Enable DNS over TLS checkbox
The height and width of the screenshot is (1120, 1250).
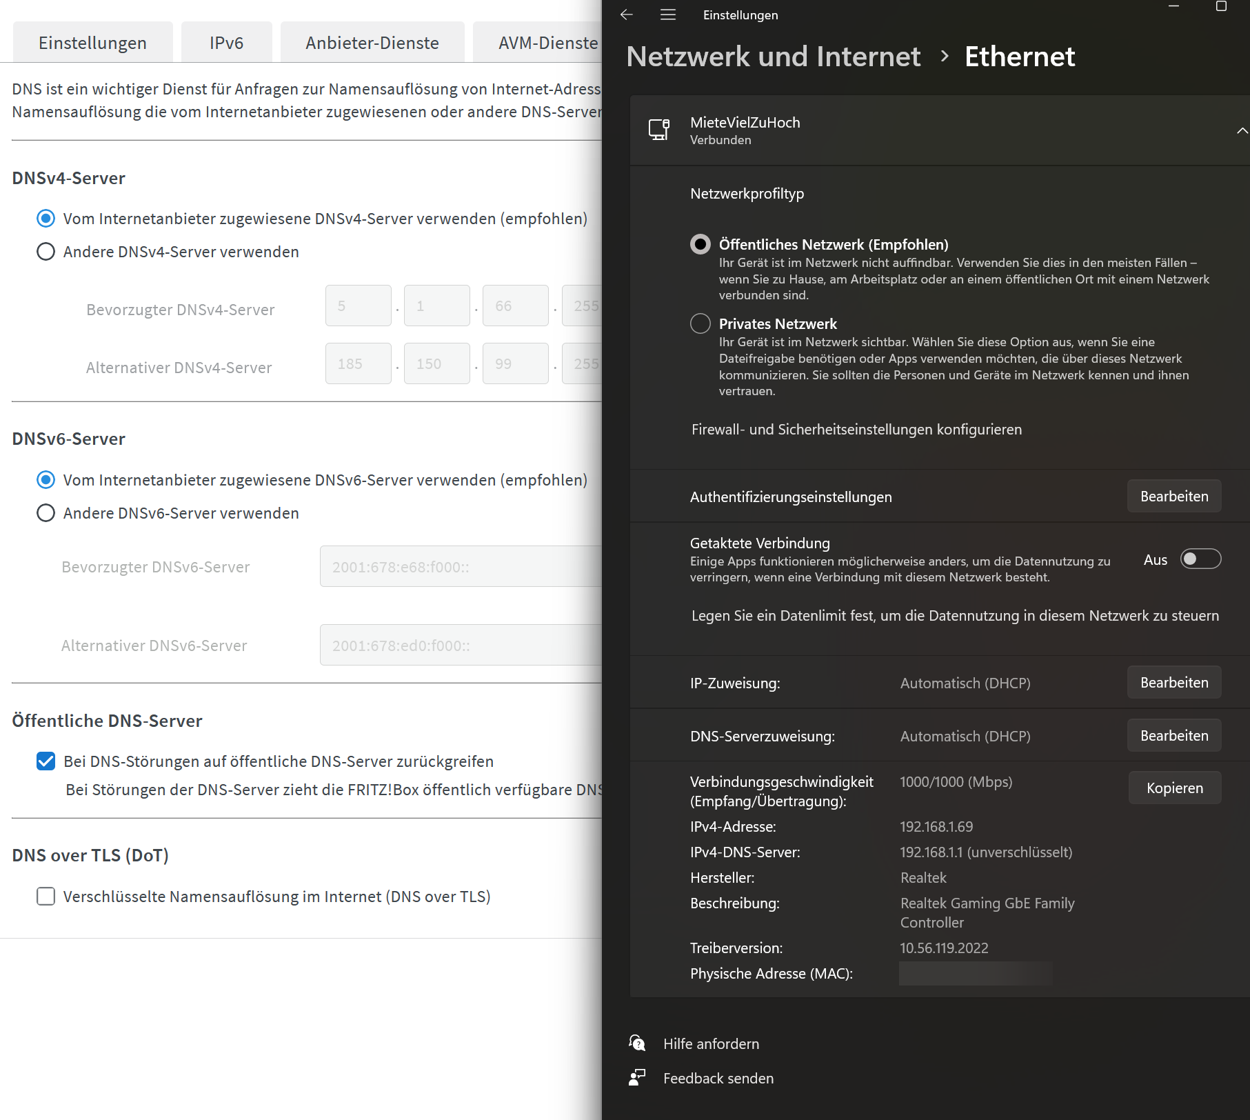coord(46,897)
